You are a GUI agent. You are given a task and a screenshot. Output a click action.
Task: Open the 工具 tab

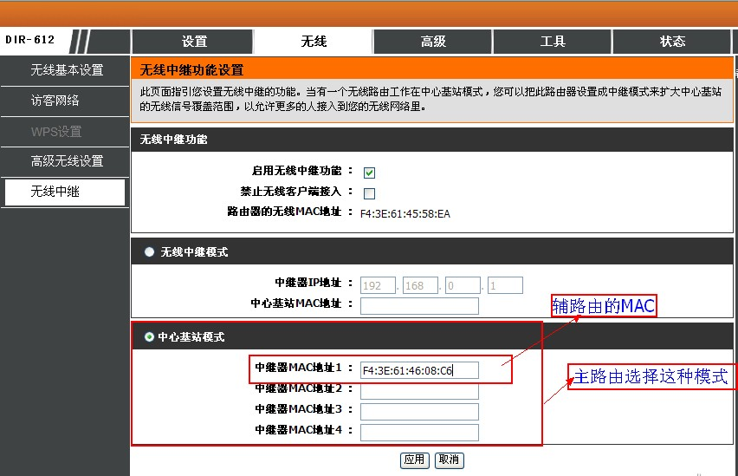pos(552,42)
